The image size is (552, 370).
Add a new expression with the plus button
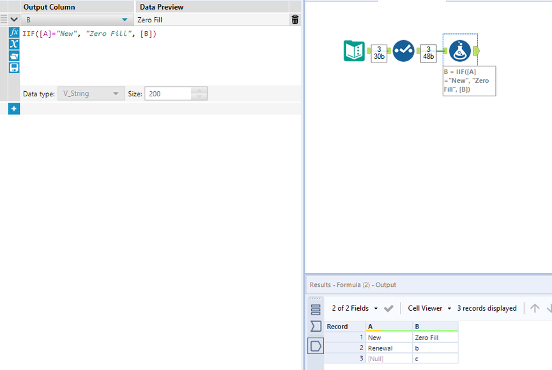point(13,109)
